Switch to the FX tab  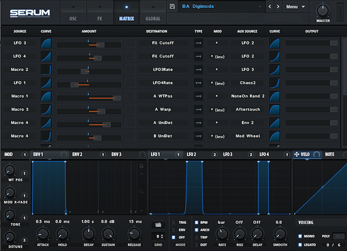(x=100, y=13)
